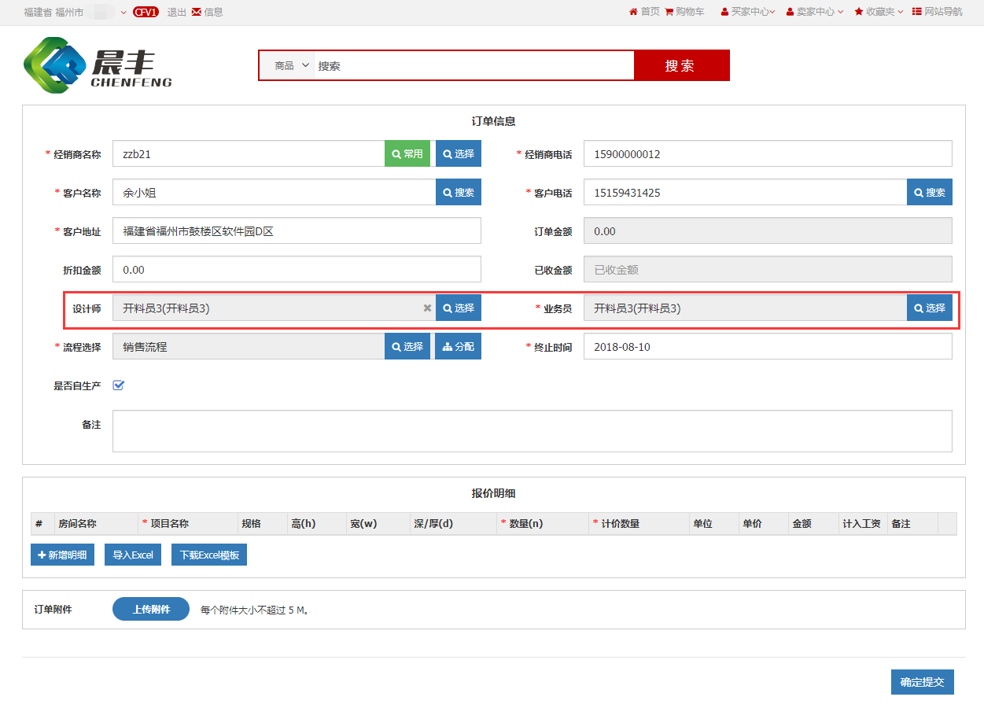Open the 收藏夹 favorites menu
The width and height of the screenshot is (984, 719).
(879, 12)
